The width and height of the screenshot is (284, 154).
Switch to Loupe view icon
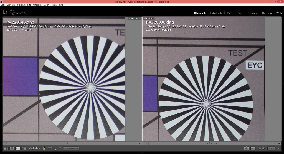[x=12, y=148]
